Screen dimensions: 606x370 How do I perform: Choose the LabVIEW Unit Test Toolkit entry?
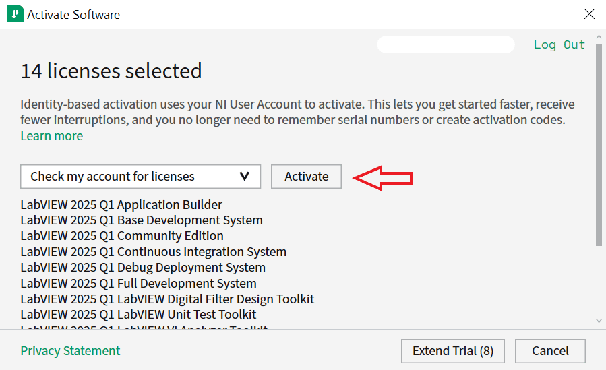(x=138, y=315)
